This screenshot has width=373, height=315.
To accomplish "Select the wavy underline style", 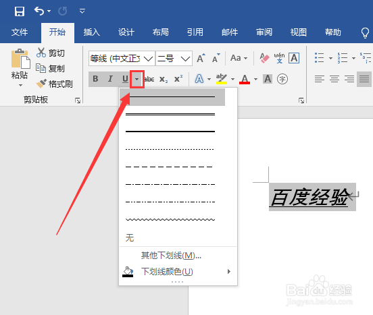I will [172, 220].
